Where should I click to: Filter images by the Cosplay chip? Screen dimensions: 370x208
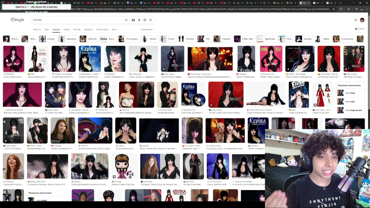47,39
